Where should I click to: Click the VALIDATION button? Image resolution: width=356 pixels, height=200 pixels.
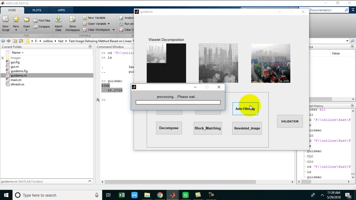[290, 121]
